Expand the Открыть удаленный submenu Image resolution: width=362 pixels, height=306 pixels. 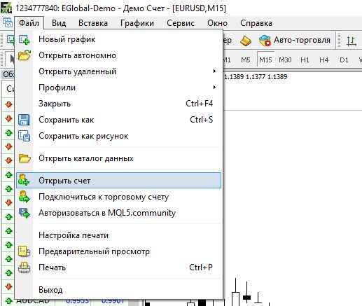[x=118, y=71]
